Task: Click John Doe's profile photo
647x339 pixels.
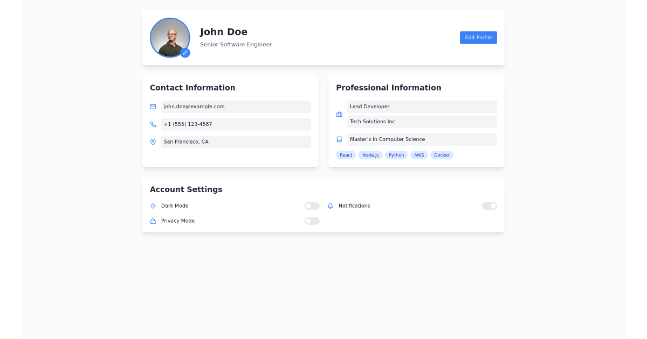Action: click(x=170, y=38)
